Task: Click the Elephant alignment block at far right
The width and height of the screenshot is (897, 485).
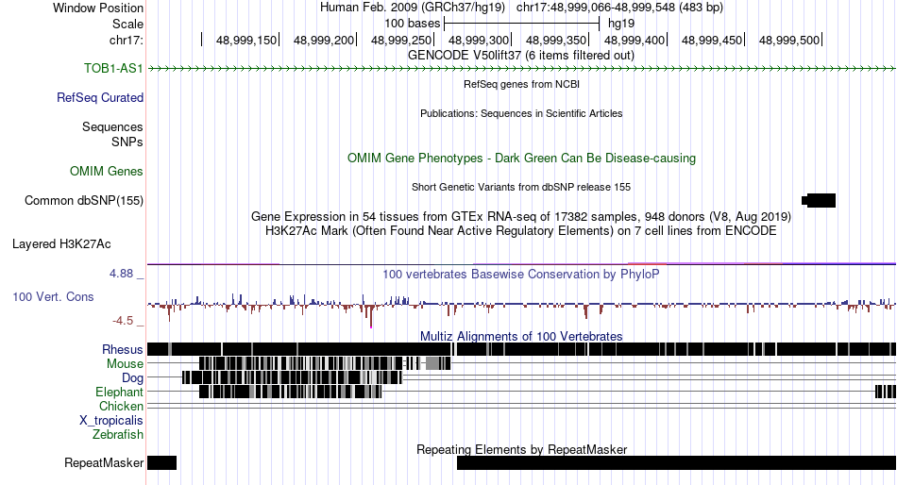Action: pos(886,392)
